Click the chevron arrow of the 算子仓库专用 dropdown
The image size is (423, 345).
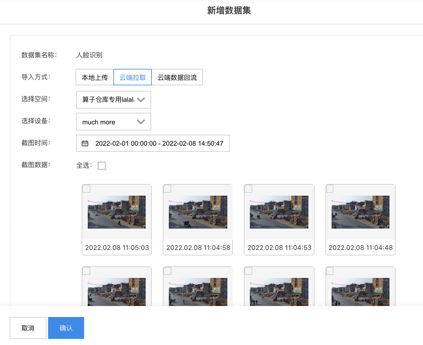tap(141, 100)
